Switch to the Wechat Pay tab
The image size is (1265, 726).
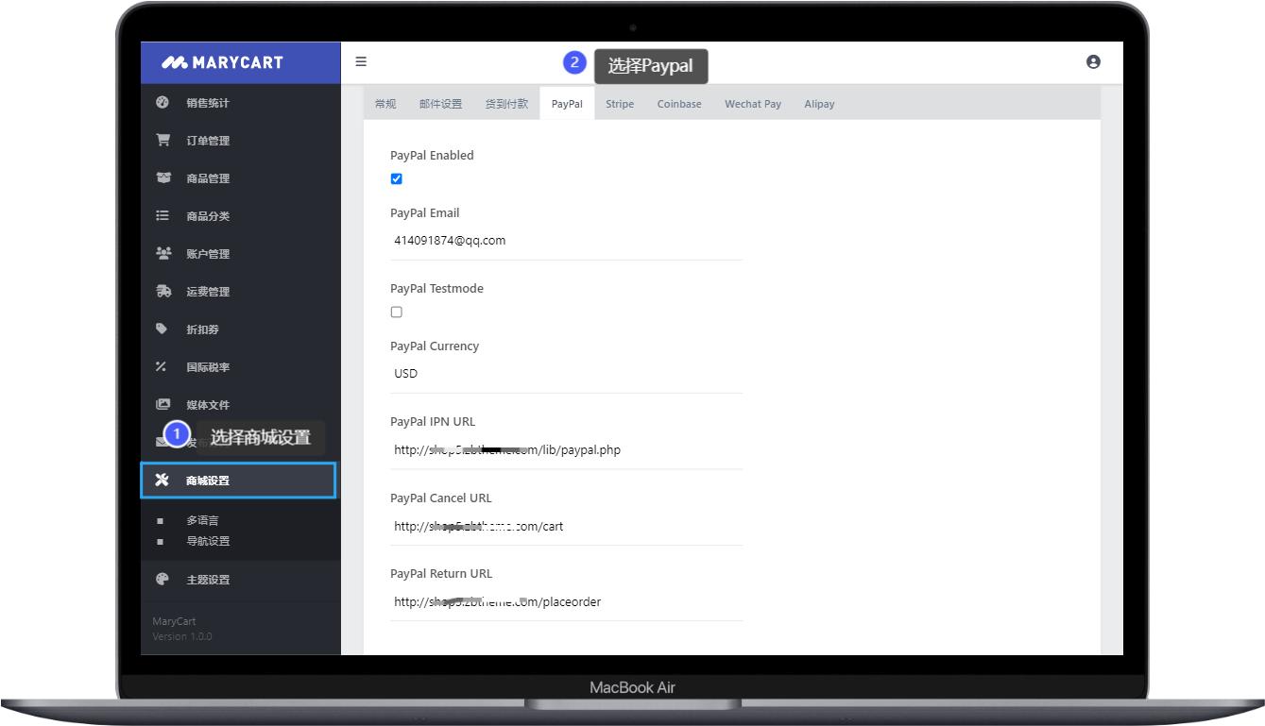click(753, 104)
